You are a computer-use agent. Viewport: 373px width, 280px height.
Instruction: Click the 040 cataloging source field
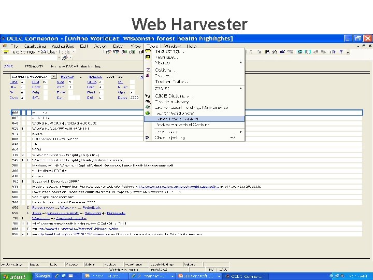(x=197, y=123)
